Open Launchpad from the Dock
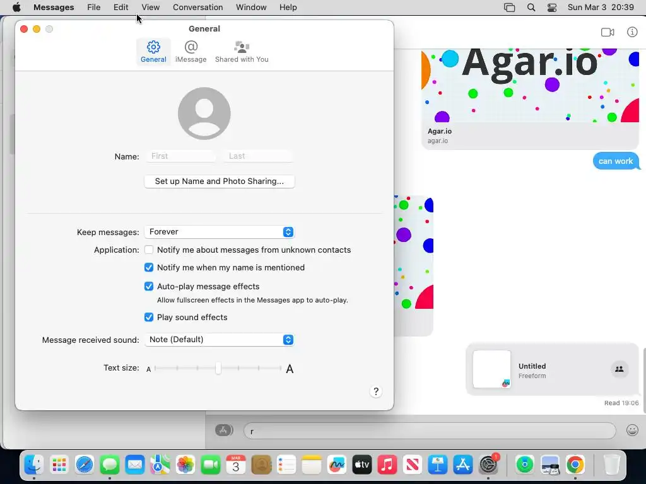Screen dimensions: 646x484 click(59, 465)
